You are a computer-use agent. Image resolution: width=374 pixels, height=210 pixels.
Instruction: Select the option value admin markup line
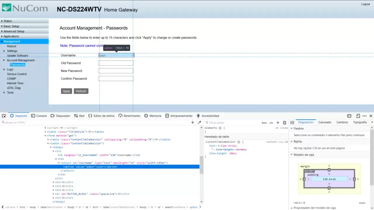click(100, 167)
